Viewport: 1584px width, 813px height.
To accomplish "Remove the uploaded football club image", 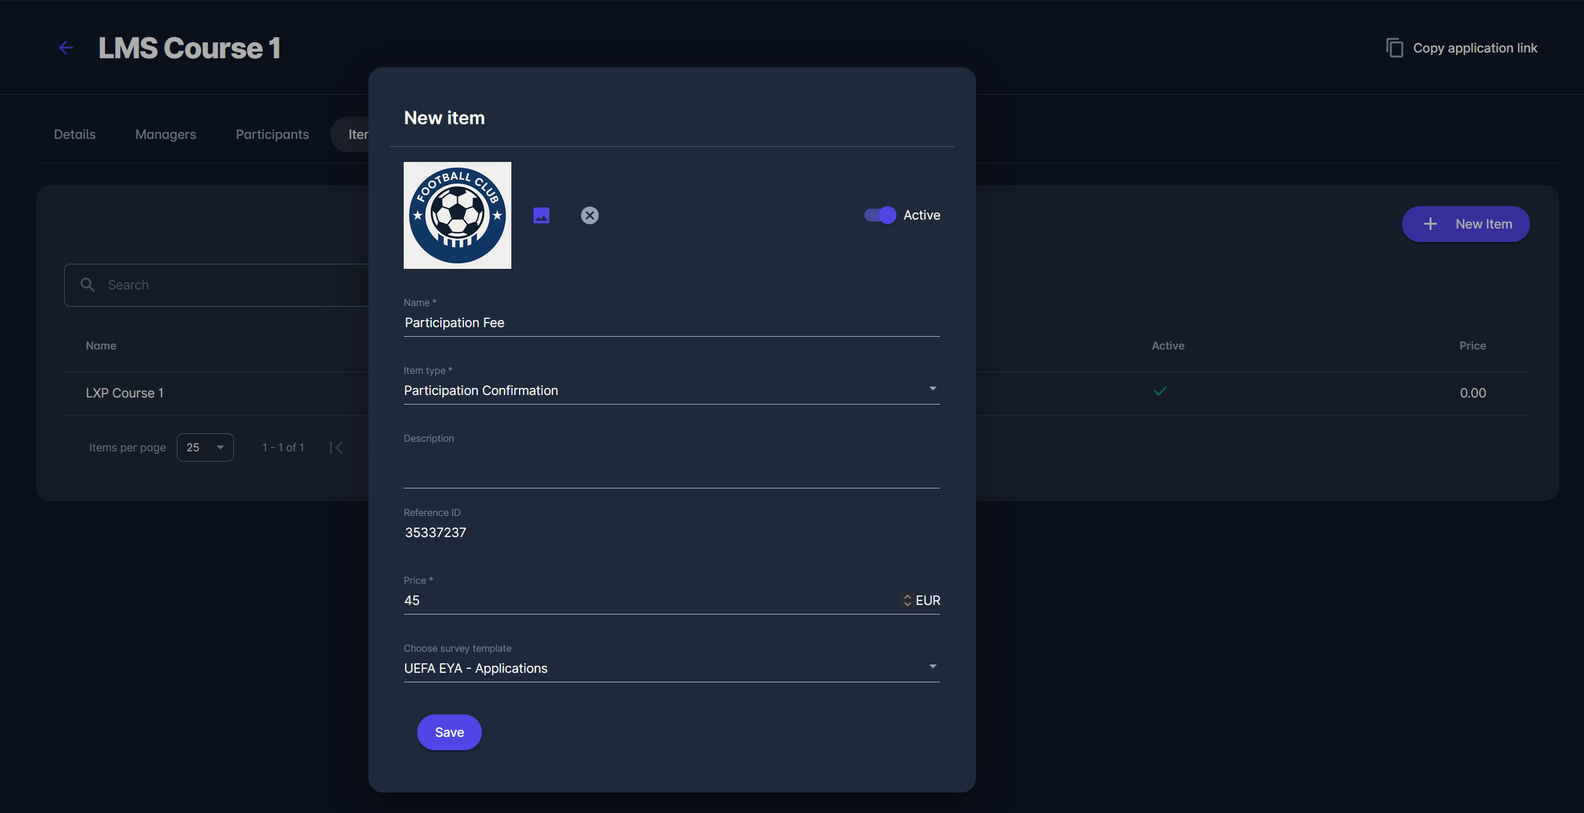I will pyautogui.click(x=590, y=215).
